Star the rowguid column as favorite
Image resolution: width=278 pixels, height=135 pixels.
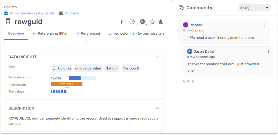pyautogui.click(x=152, y=22)
